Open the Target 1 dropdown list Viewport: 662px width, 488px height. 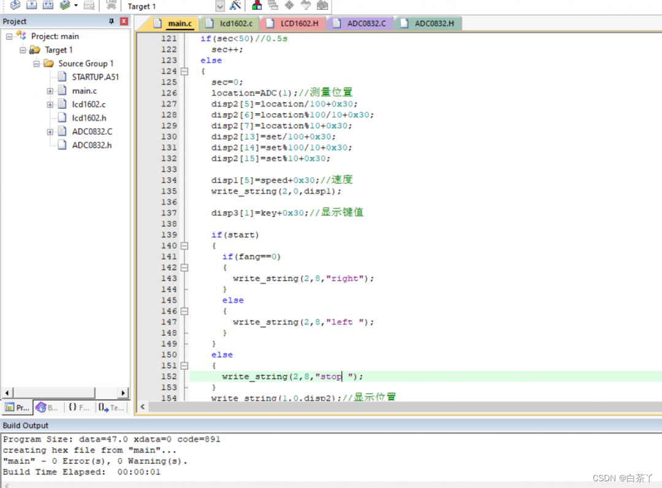(220, 6)
